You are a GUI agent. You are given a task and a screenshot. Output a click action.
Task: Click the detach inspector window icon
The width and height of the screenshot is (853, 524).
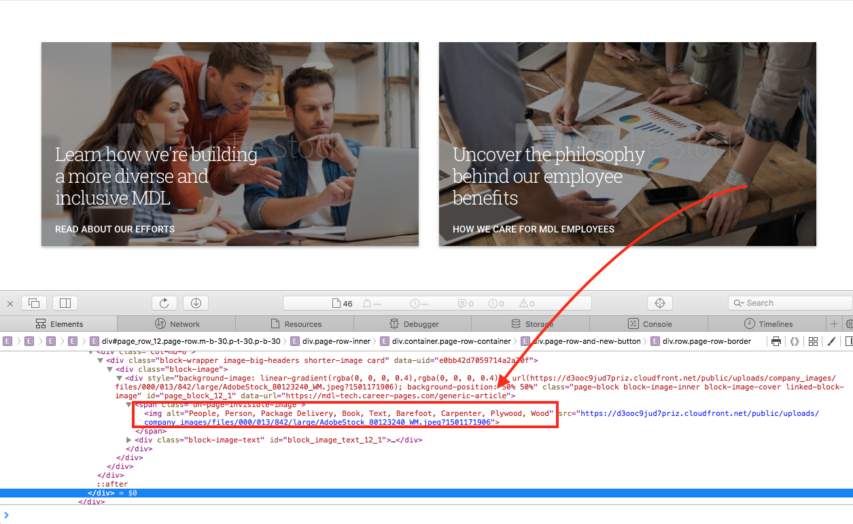(34, 303)
